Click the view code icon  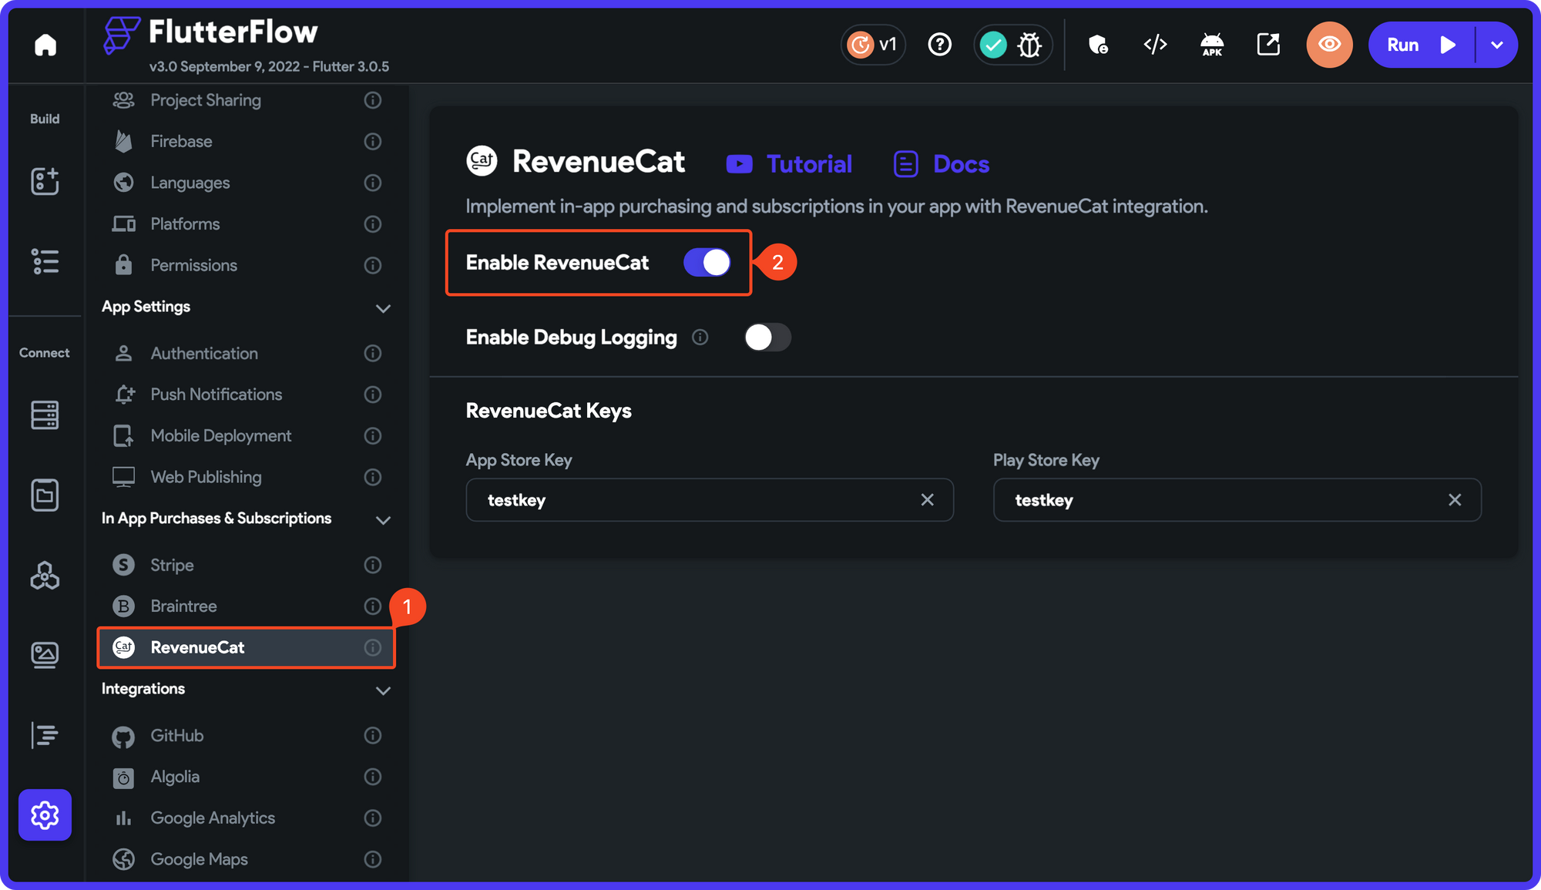[x=1155, y=45]
